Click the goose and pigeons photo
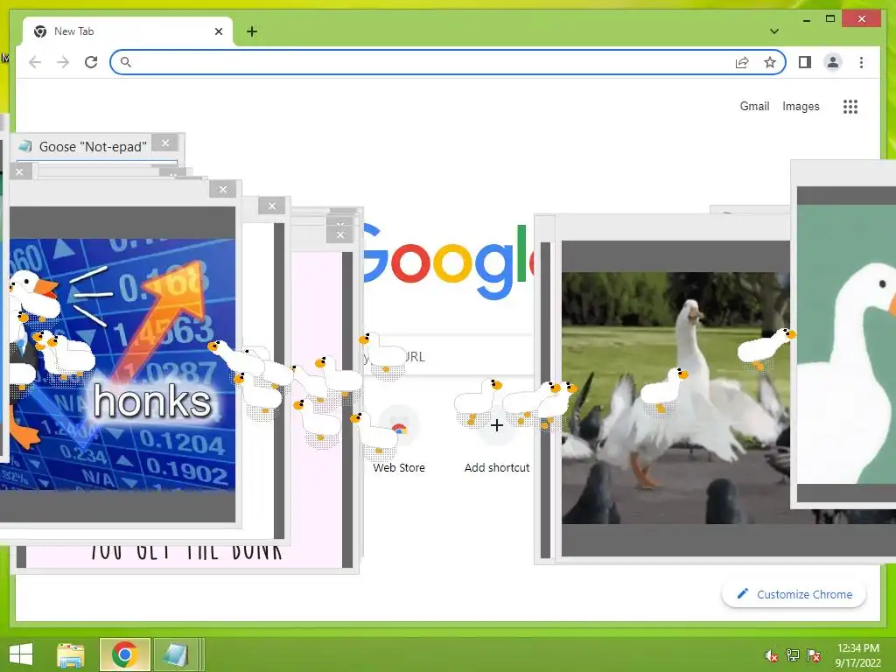Viewport: 896px width, 672px height. click(676, 398)
